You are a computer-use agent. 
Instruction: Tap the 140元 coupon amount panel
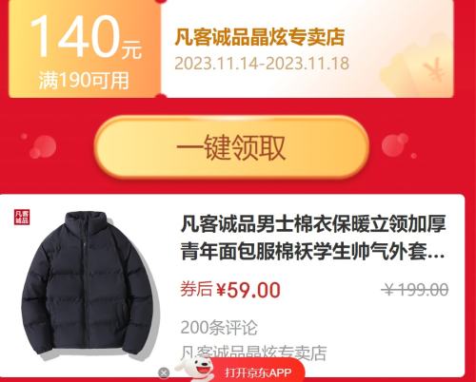85,50
